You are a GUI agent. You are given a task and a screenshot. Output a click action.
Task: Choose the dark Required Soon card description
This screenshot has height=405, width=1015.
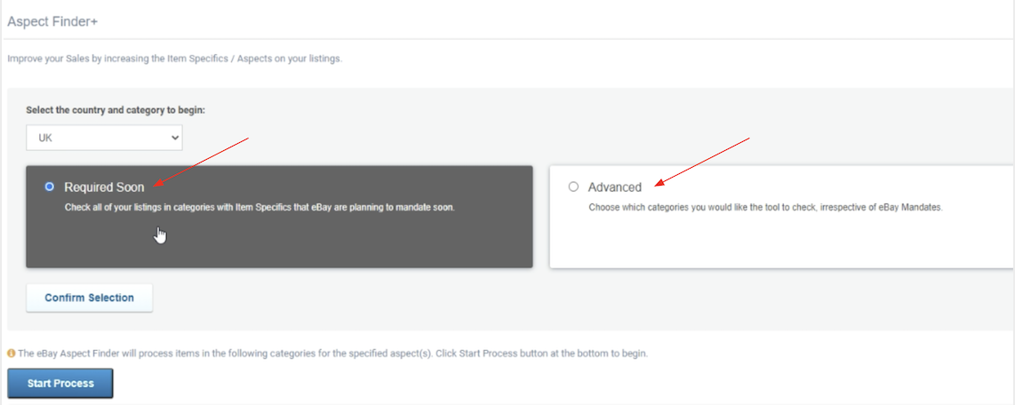[260, 209]
